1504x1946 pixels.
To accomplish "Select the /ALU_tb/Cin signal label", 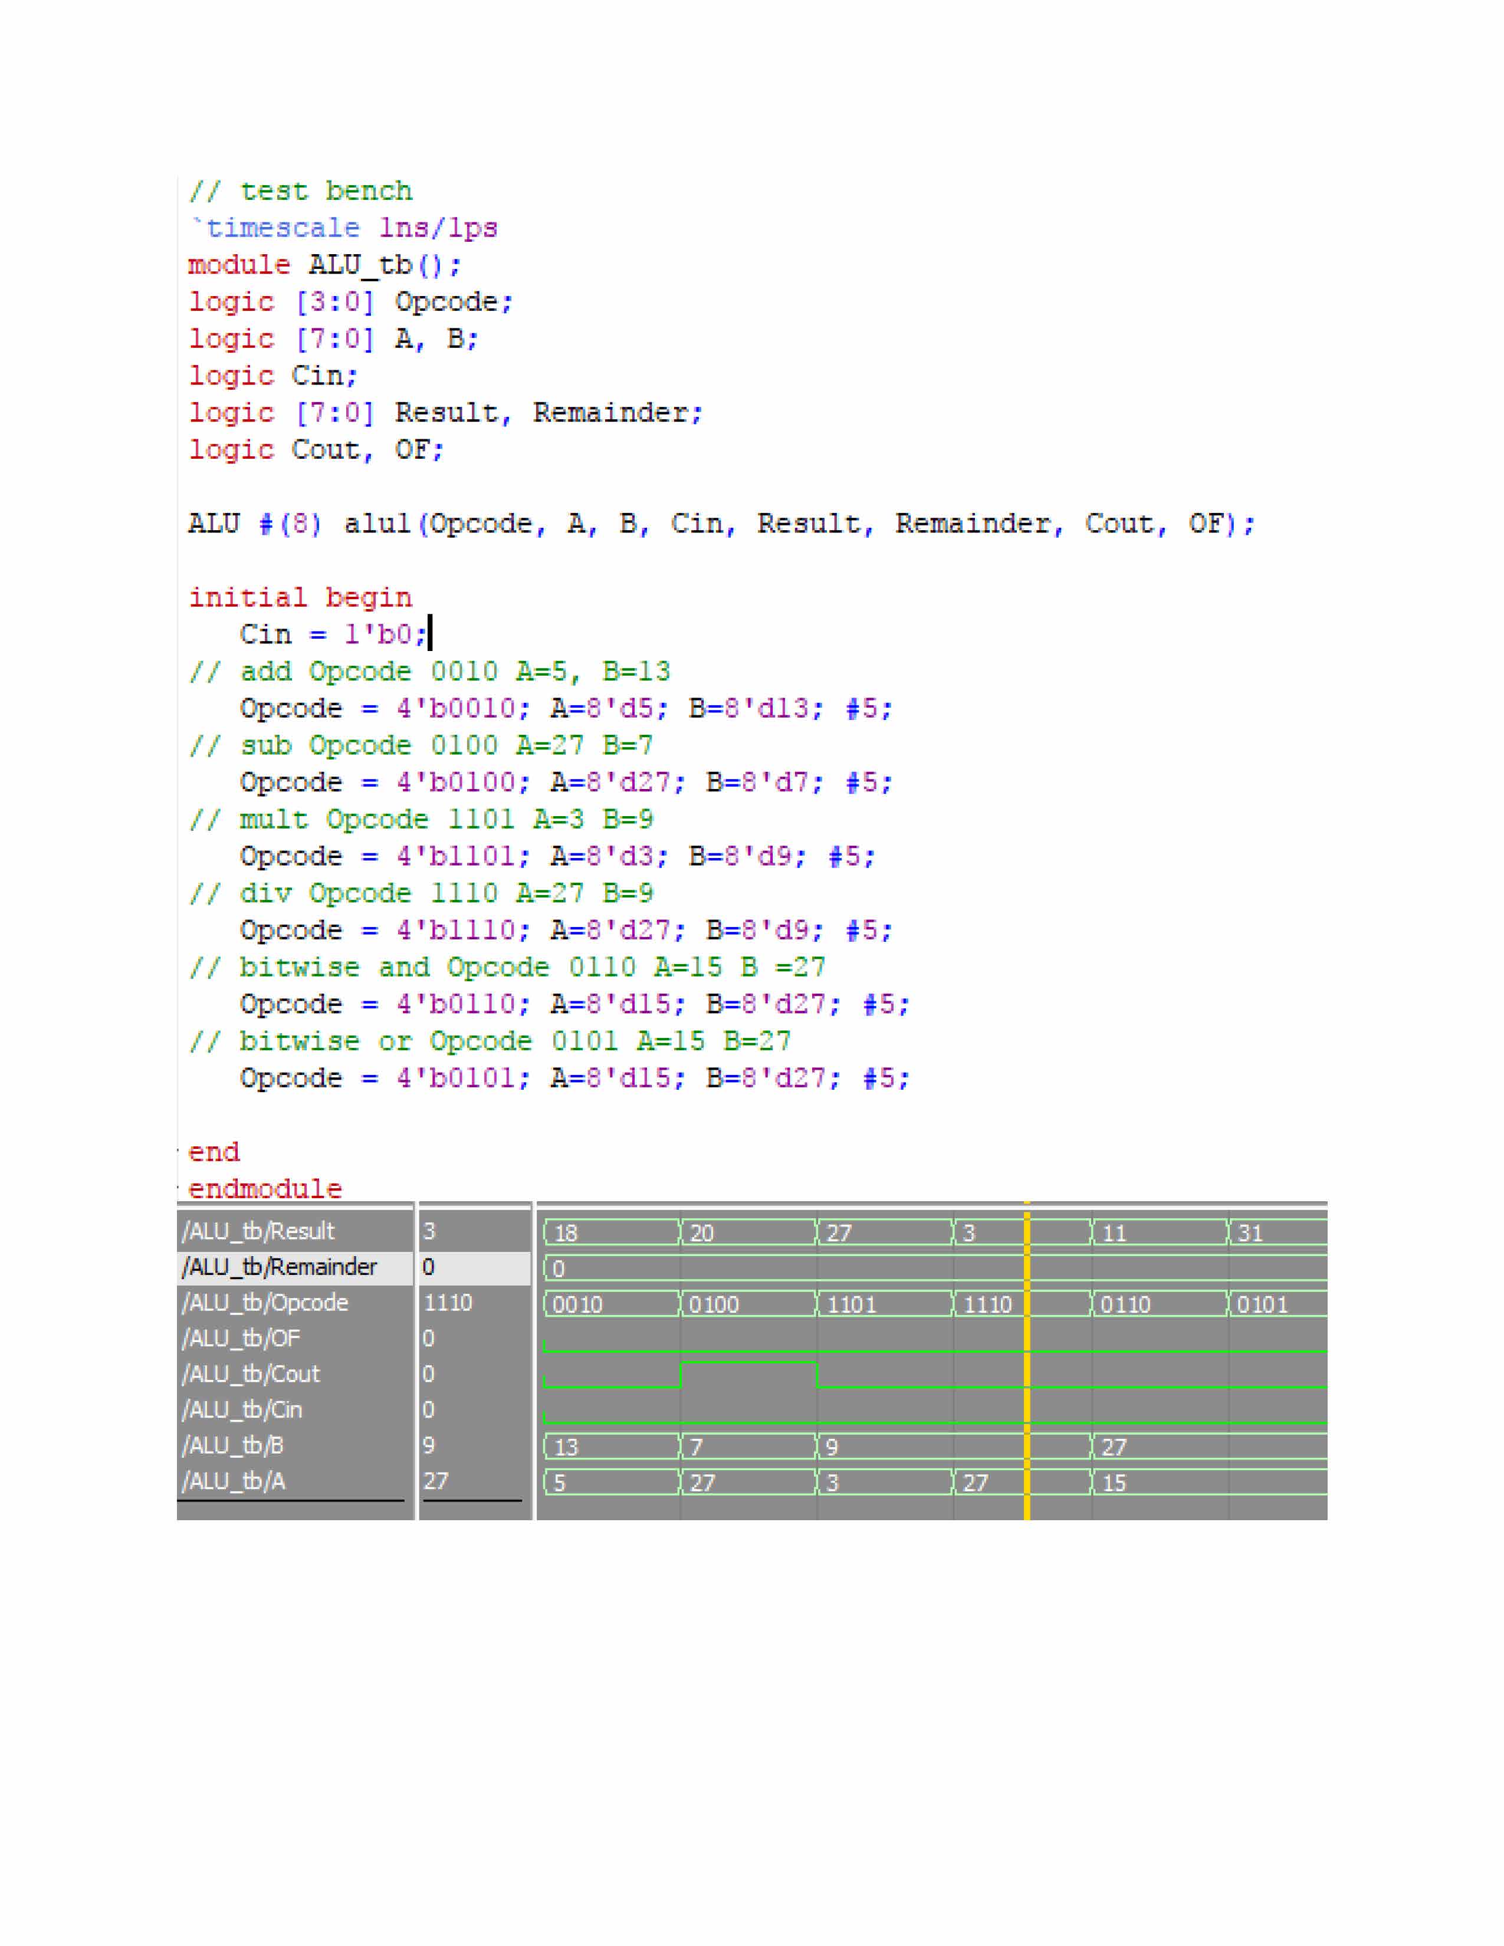I will (x=242, y=1409).
